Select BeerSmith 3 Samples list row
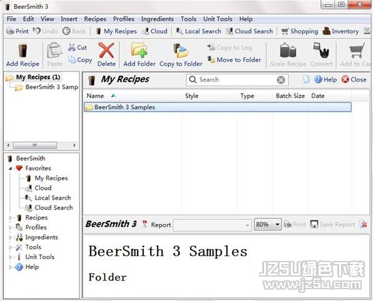The height and width of the screenshot is (301, 373). pyautogui.click(x=218, y=107)
